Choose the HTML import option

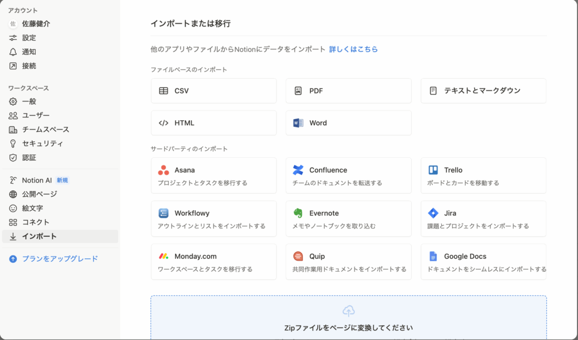pyautogui.click(x=213, y=123)
